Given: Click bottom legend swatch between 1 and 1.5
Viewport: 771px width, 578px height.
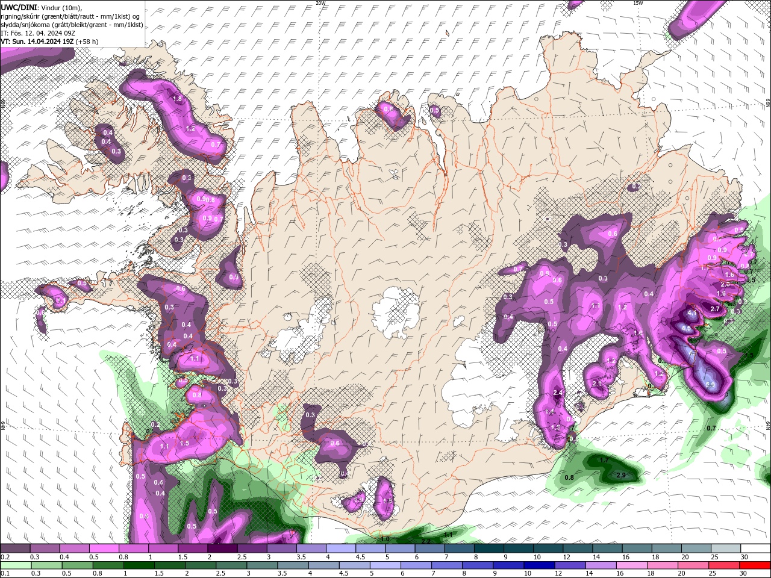Looking at the screenshot, I should (139, 565).
